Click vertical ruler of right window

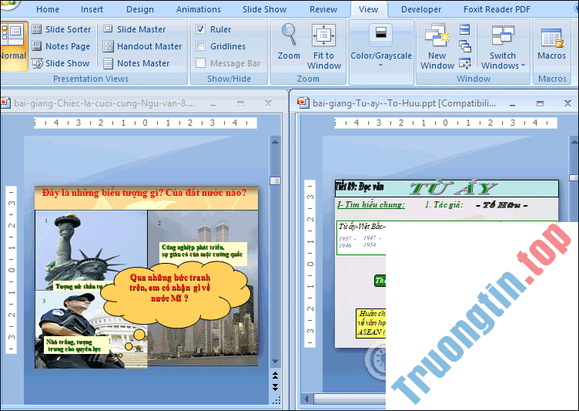point(310,264)
